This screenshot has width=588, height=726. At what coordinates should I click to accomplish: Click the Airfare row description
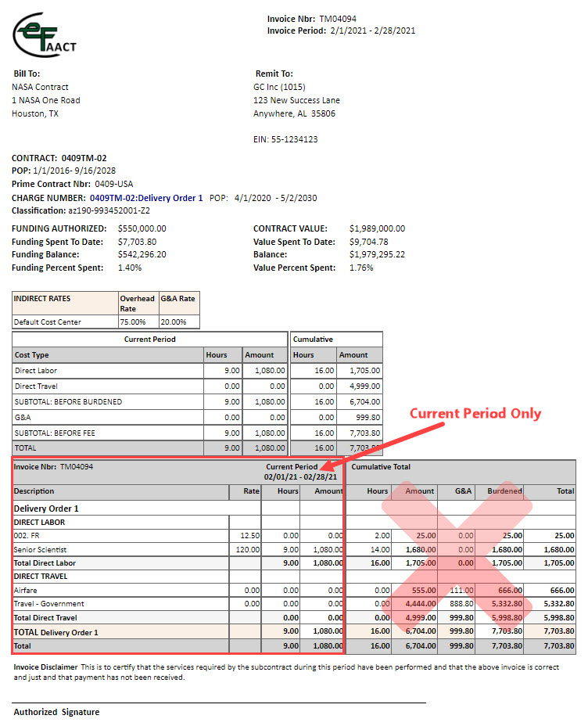pyautogui.click(x=26, y=590)
